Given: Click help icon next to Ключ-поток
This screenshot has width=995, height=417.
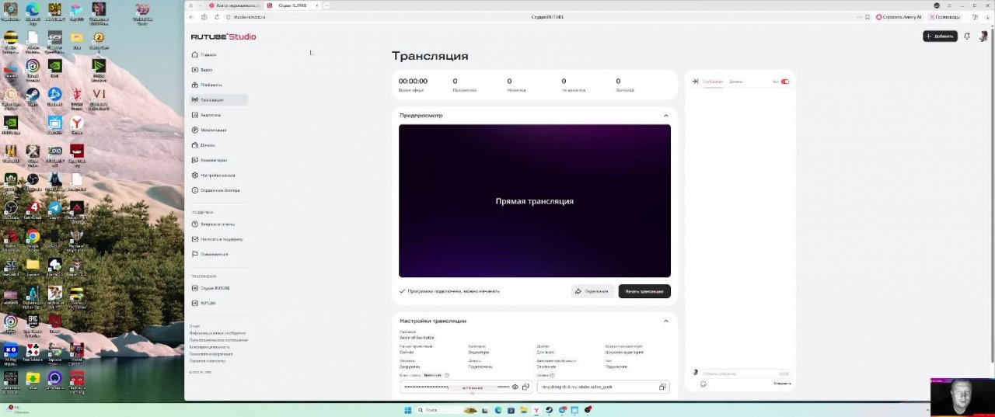Looking at the screenshot, I should coord(446,375).
